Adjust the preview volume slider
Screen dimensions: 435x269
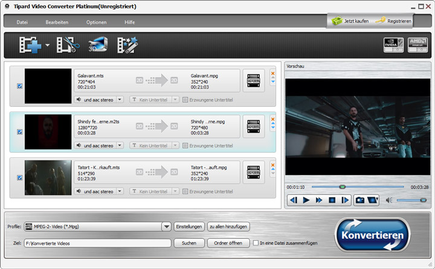coord(411,200)
